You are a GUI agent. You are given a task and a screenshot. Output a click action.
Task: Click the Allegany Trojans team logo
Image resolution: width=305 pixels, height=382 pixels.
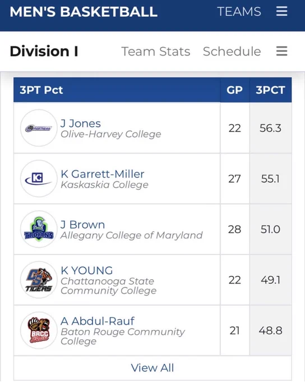pyautogui.click(x=39, y=229)
